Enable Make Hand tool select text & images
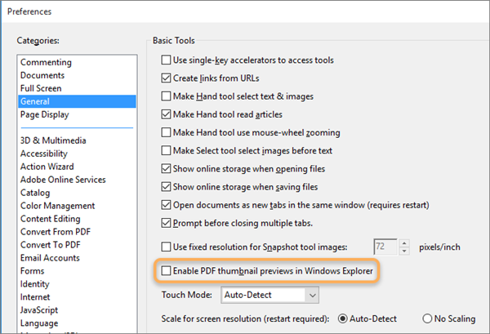The height and width of the screenshot is (334, 490). 167,96
